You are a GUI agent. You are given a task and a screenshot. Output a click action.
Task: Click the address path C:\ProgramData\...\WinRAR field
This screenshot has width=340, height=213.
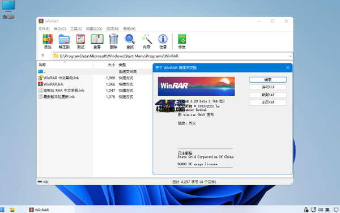(172, 56)
